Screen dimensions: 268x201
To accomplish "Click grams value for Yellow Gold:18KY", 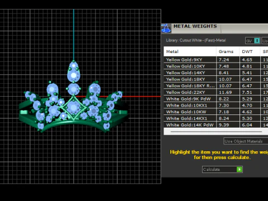I will (228, 79).
